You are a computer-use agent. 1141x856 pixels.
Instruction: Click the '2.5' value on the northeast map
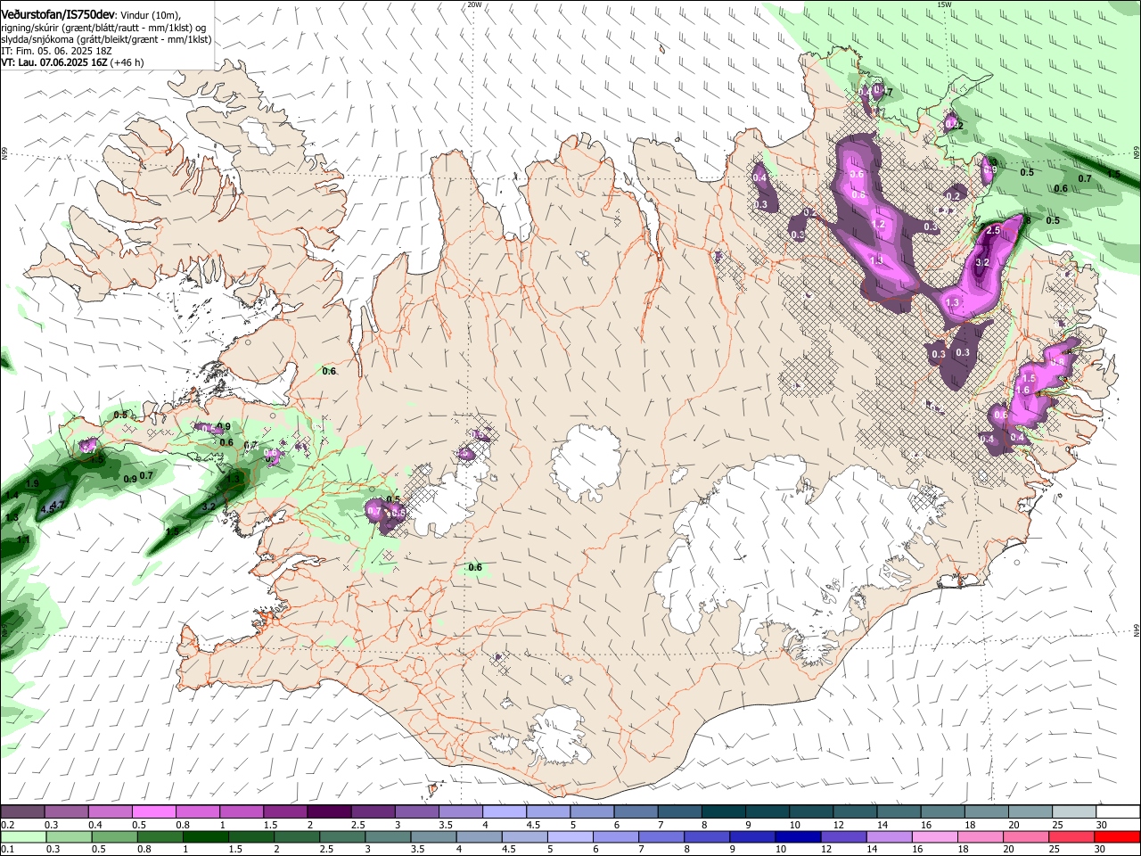pos(995,230)
